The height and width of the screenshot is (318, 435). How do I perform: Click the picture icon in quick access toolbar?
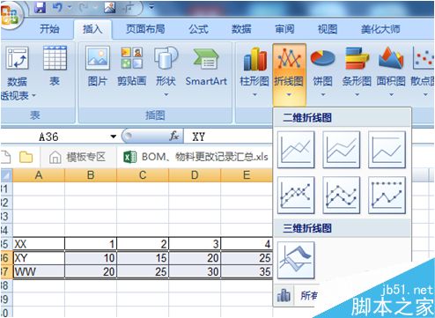109,8
